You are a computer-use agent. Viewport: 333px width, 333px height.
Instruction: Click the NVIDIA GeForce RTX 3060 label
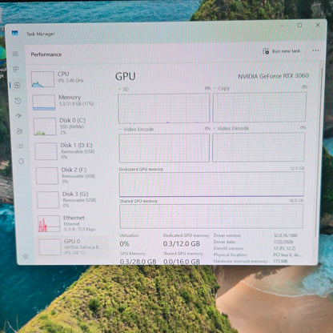point(273,76)
